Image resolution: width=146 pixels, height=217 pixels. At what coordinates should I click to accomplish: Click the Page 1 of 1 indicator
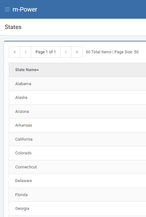(46, 52)
